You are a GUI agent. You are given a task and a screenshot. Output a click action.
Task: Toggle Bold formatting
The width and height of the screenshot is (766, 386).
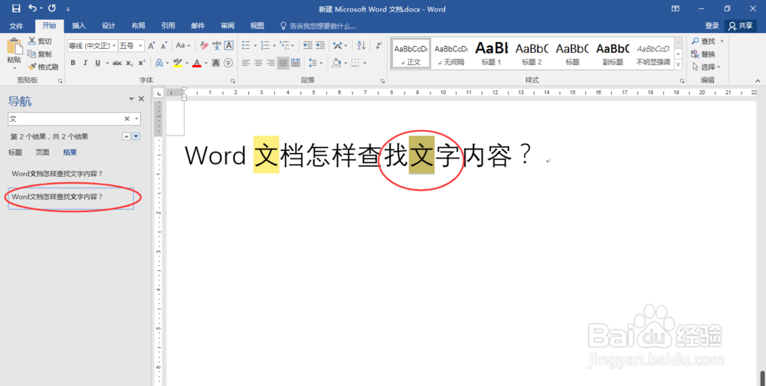(73, 63)
